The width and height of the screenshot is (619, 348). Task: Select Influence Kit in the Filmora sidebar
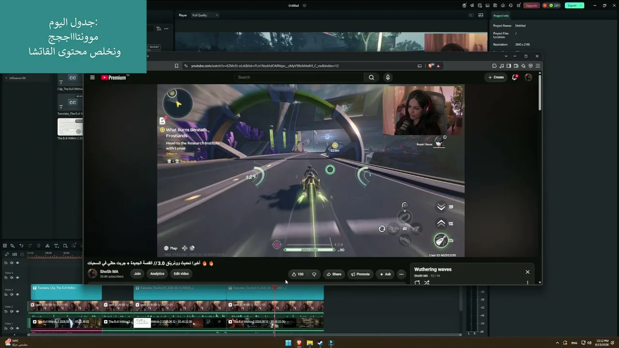click(x=18, y=78)
